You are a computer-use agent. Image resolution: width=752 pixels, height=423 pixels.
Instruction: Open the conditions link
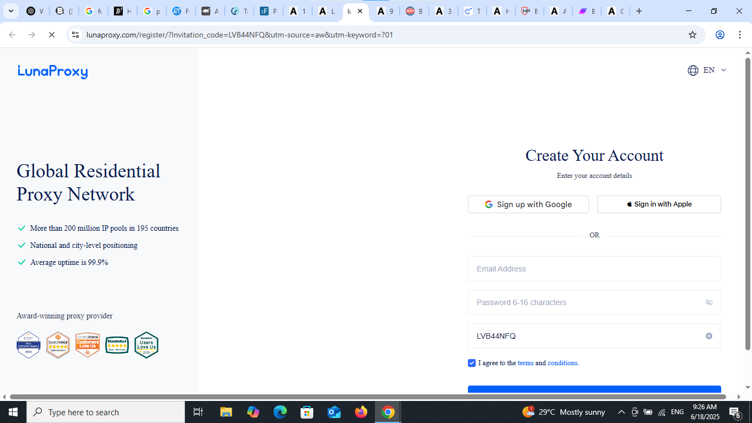[x=562, y=363]
